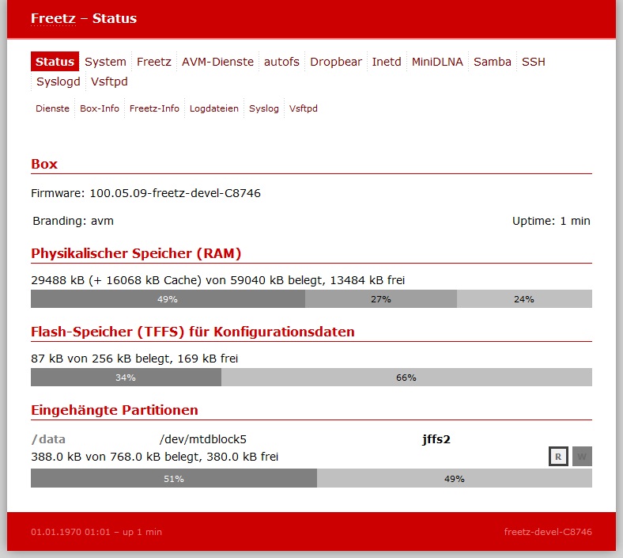Image resolution: width=623 pixels, height=558 pixels.
Task: Open the Samba settings tab
Action: tap(493, 62)
